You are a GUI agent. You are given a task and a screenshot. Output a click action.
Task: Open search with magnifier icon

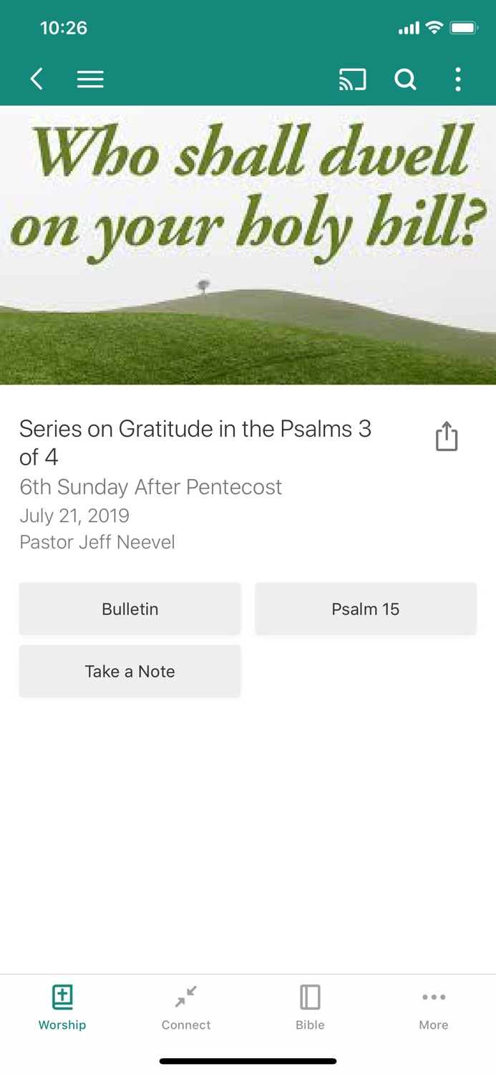coord(405,79)
